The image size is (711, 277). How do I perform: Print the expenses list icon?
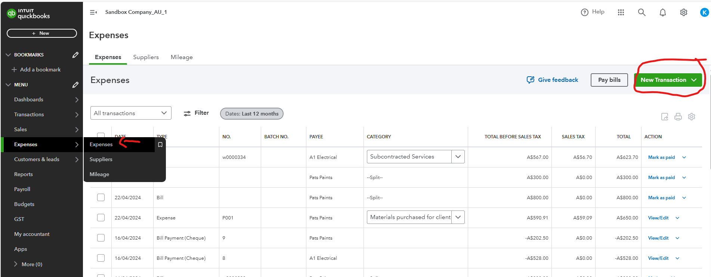(678, 117)
